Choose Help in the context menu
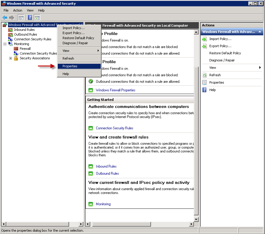Image resolution: width=265 pixels, height=234 pixels. coord(79,74)
